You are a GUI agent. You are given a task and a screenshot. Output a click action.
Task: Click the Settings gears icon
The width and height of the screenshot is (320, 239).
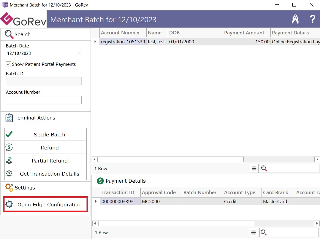tap(9, 188)
